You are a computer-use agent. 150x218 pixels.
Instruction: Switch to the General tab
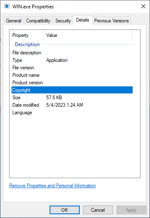[14, 21]
